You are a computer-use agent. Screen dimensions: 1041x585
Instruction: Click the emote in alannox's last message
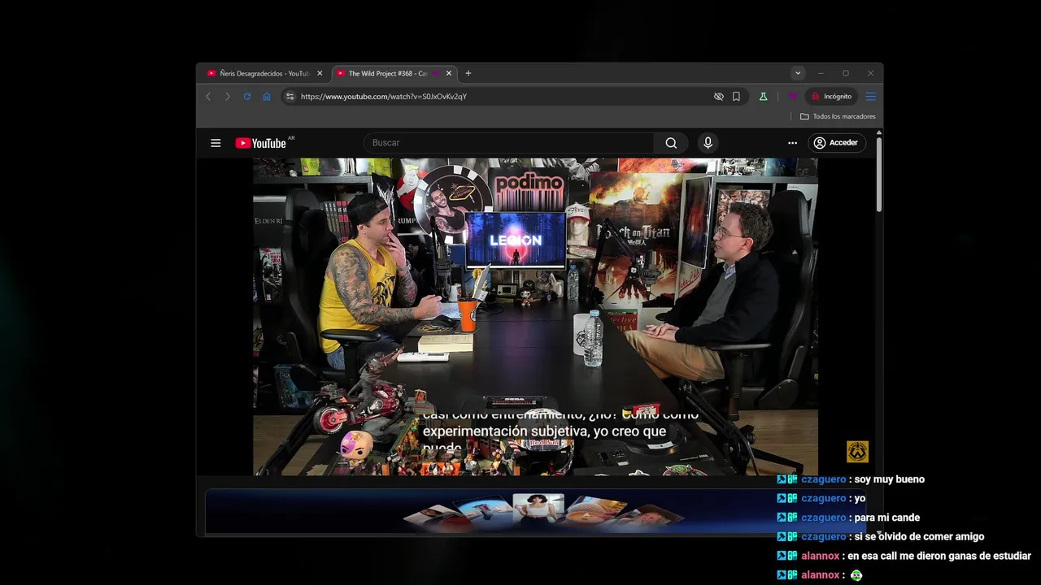[x=856, y=575]
